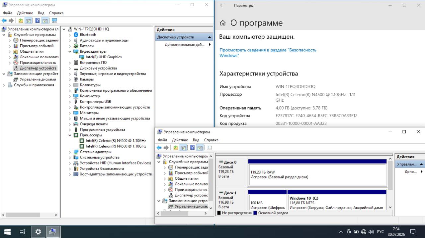Image resolution: width=425 pixels, height=238 pixels.
Task: Click the settings view icon ending the Disk Management toolbar
Action: (x=209, y=148)
